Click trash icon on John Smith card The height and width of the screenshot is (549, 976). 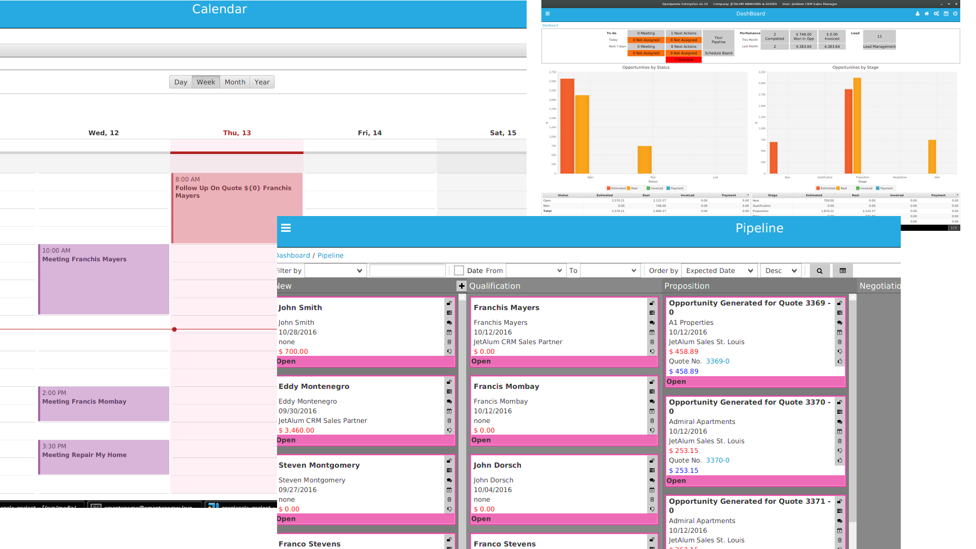449,342
